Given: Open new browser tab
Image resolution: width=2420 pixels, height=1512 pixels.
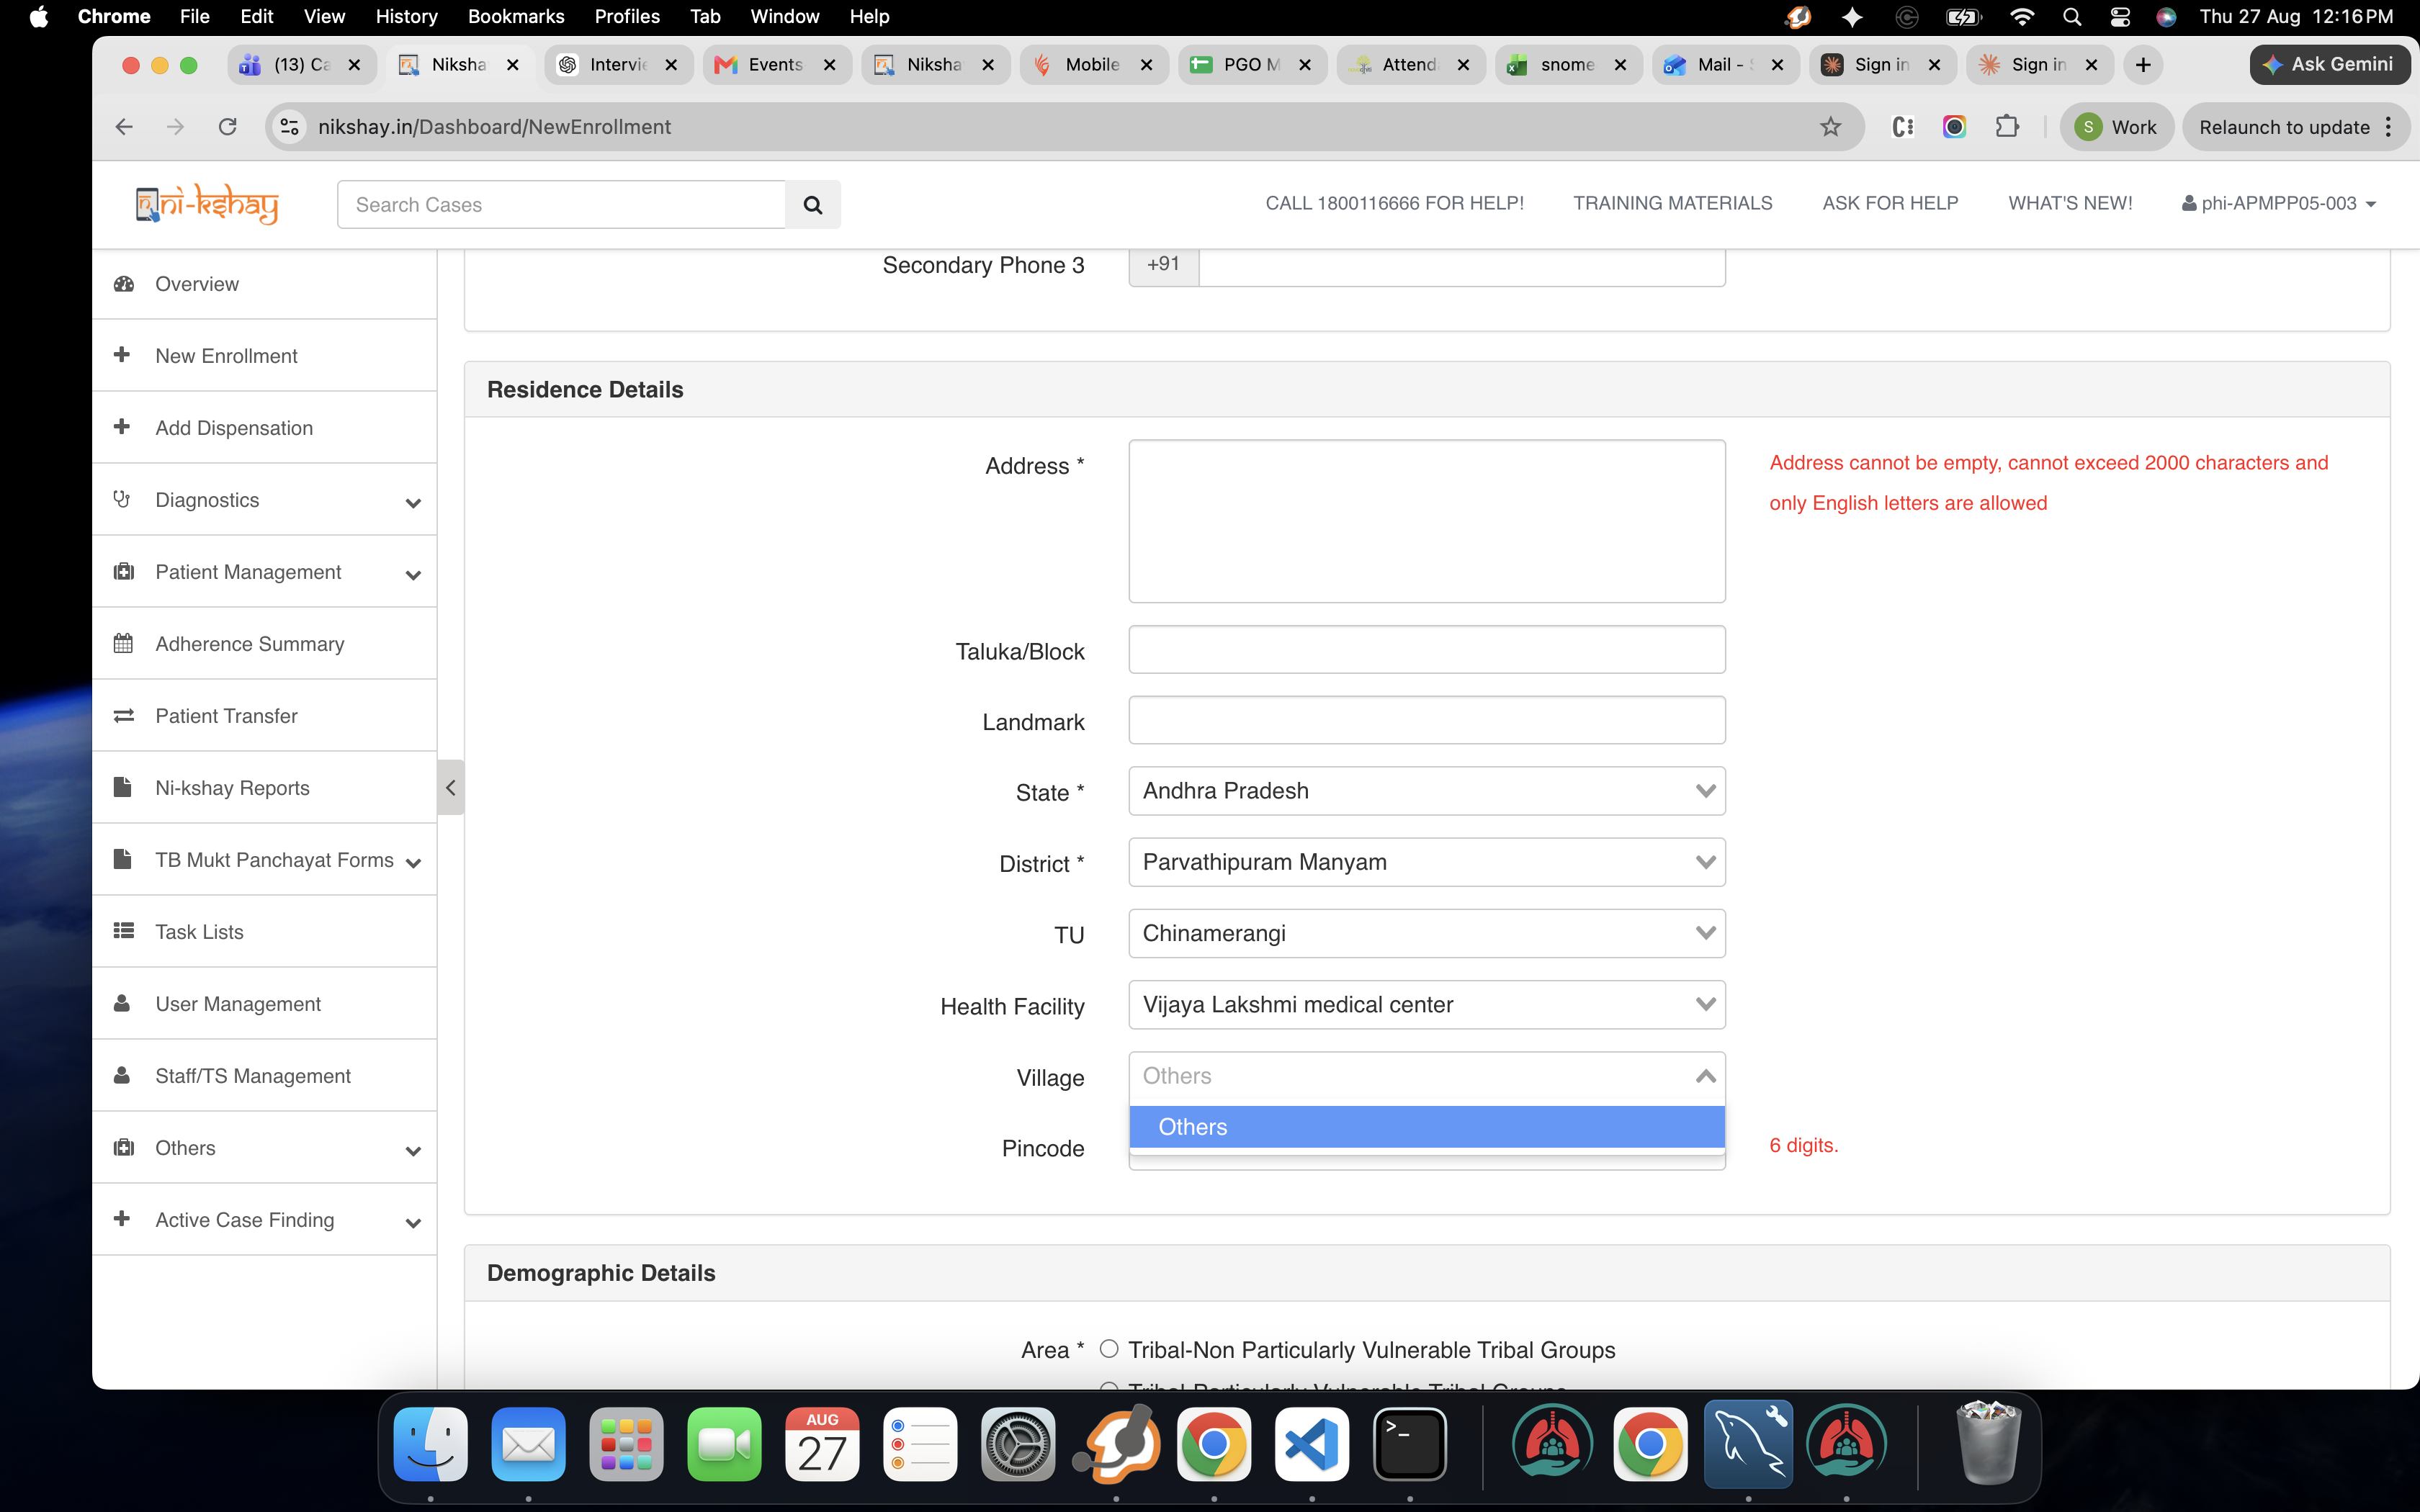Looking at the screenshot, I should point(2143,65).
